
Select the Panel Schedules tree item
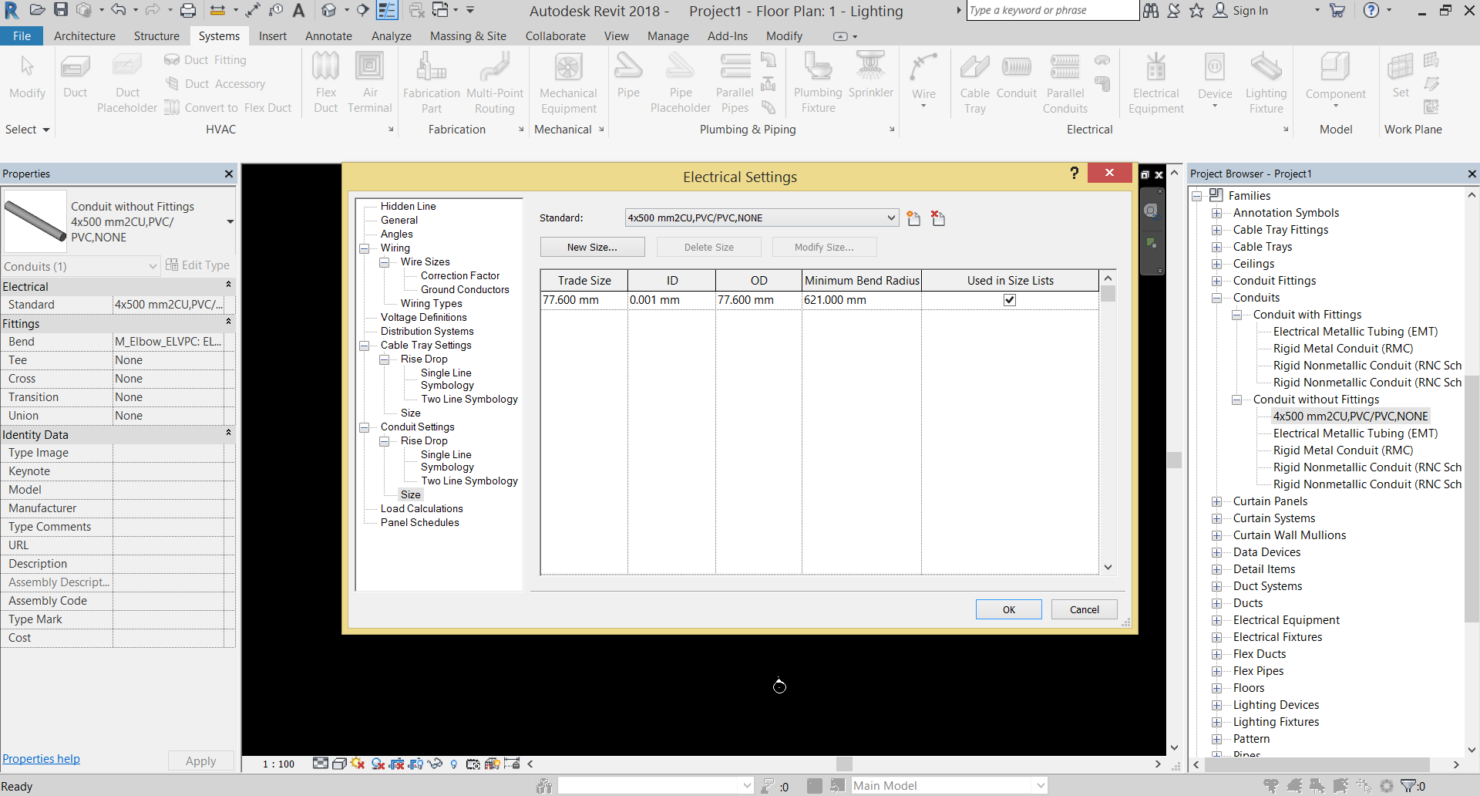419,523
